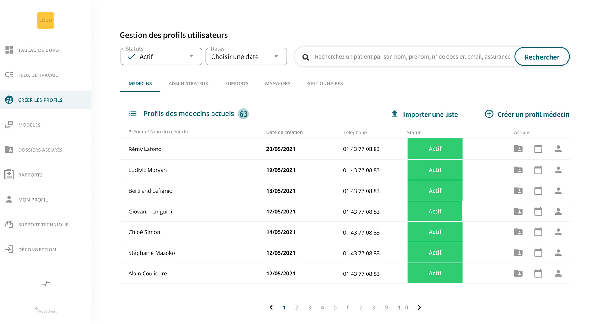Click Date de création column header
Viewport: 599px width, 324px height.
pos(285,132)
